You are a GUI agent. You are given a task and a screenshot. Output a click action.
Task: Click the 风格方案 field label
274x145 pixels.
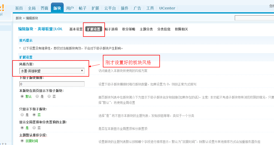[x=26, y=64]
